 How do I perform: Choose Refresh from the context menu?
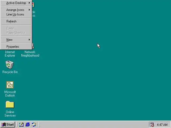16,21
